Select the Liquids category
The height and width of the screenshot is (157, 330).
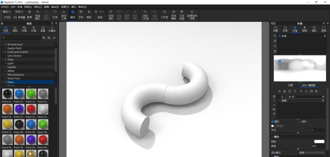point(12,67)
